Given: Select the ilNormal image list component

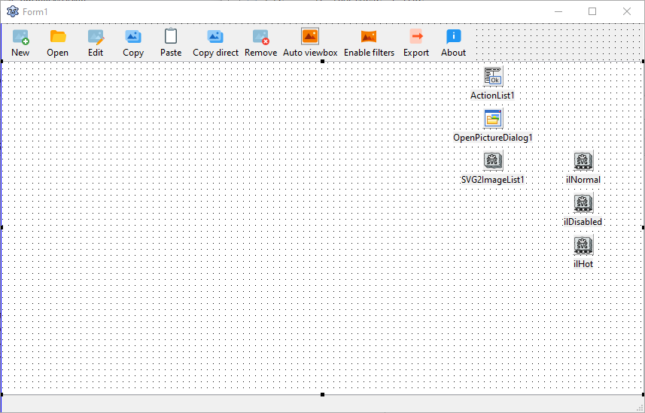Looking at the screenshot, I should pyautogui.click(x=583, y=160).
